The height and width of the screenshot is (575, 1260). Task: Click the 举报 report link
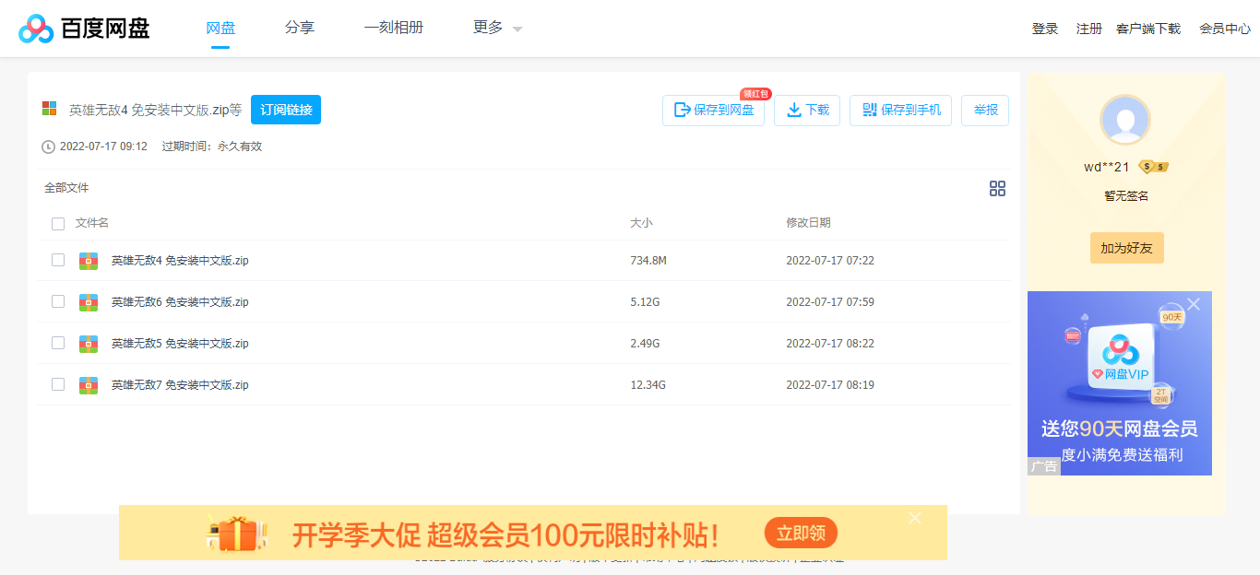pos(984,110)
